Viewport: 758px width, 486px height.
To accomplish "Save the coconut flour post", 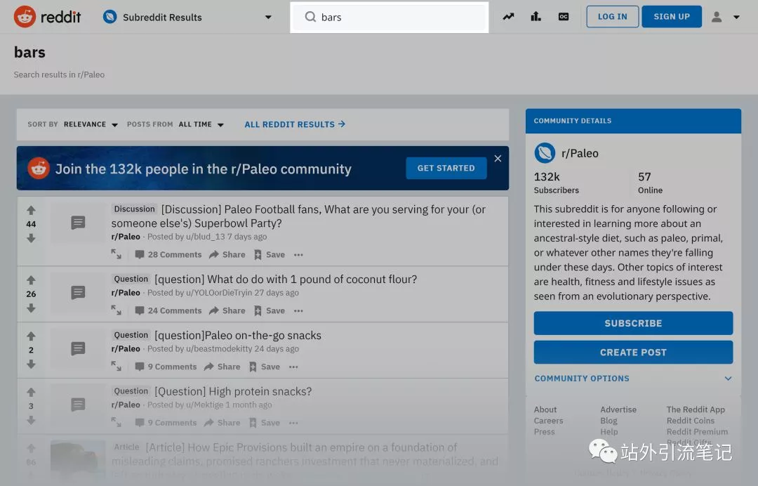I will pos(270,310).
